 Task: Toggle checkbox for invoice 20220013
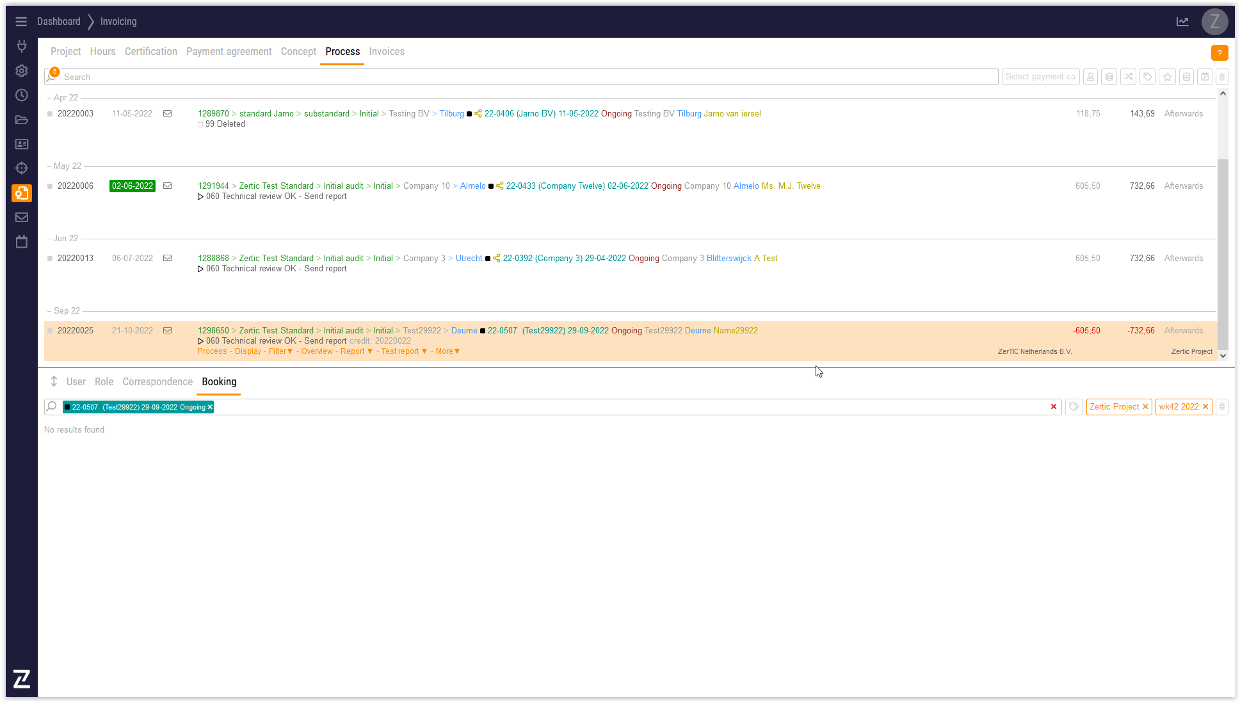tap(50, 259)
